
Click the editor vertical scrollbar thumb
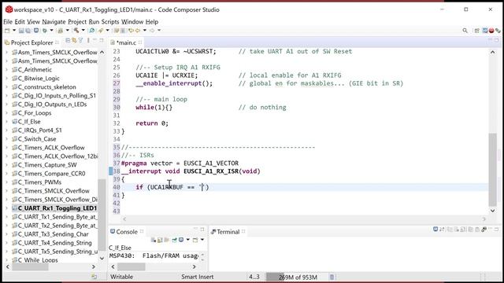tap(492, 170)
